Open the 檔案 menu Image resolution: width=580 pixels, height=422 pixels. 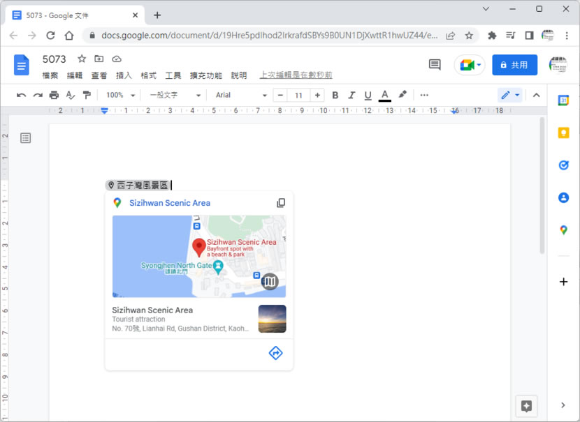tap(50, 75)
